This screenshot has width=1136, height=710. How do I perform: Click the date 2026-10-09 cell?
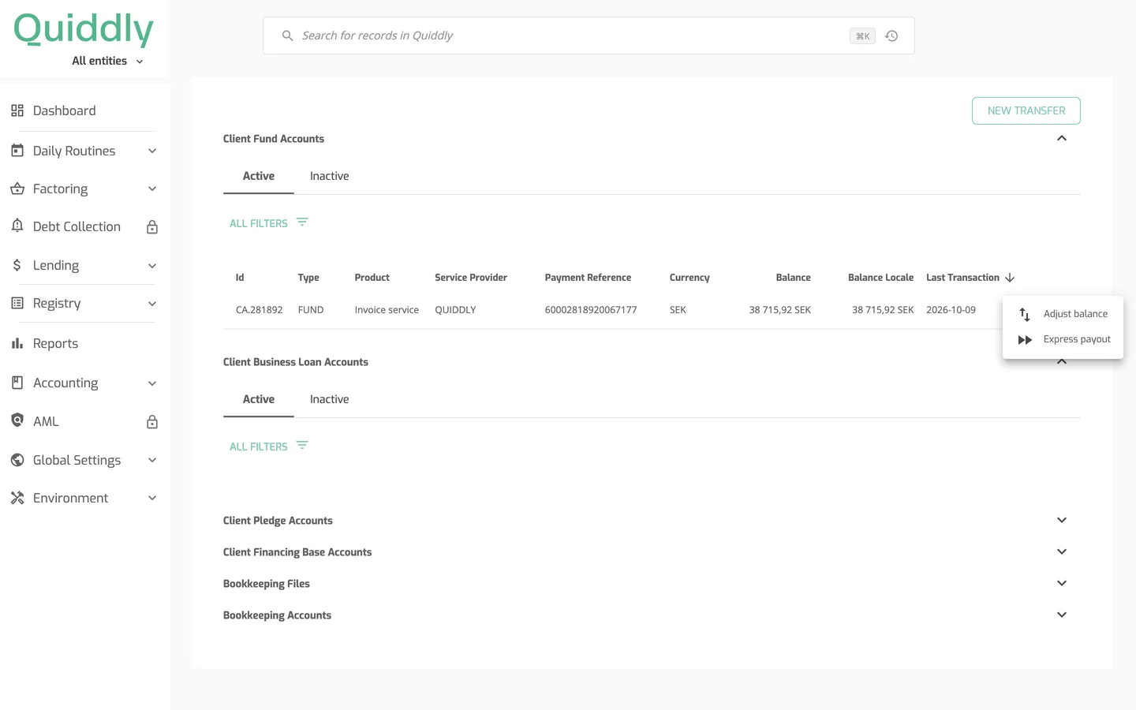951,310
